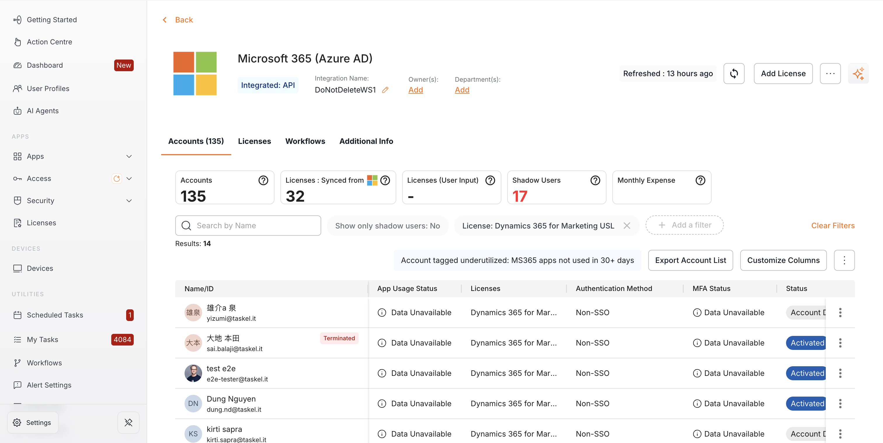Open row menu for sai.balaji@taskel.it
Image resolution: width=883 pixels, height=443 pixels.
(840, 343)
